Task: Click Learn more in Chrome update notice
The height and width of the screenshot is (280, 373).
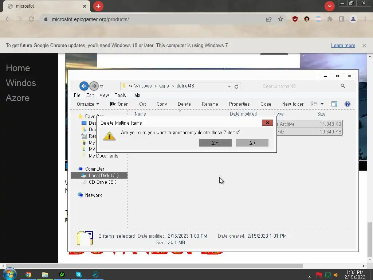Action: pyautogui.click(x=343, y=46)
